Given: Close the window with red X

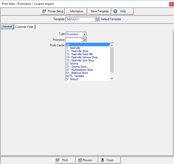Looking at the screenshot, I should (x=171, y=4).
